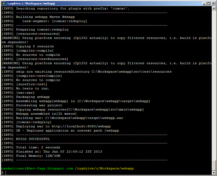Click 'Building webapp Maven Webapp' line
The height and width of the screenshot is (176, 217).
click(38, 17)
